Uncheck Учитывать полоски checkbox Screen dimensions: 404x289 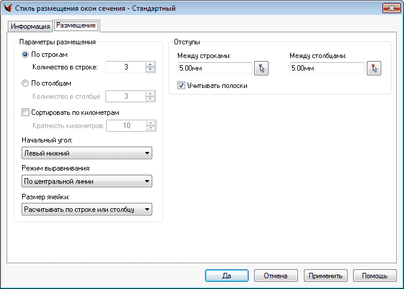point(182,86)
